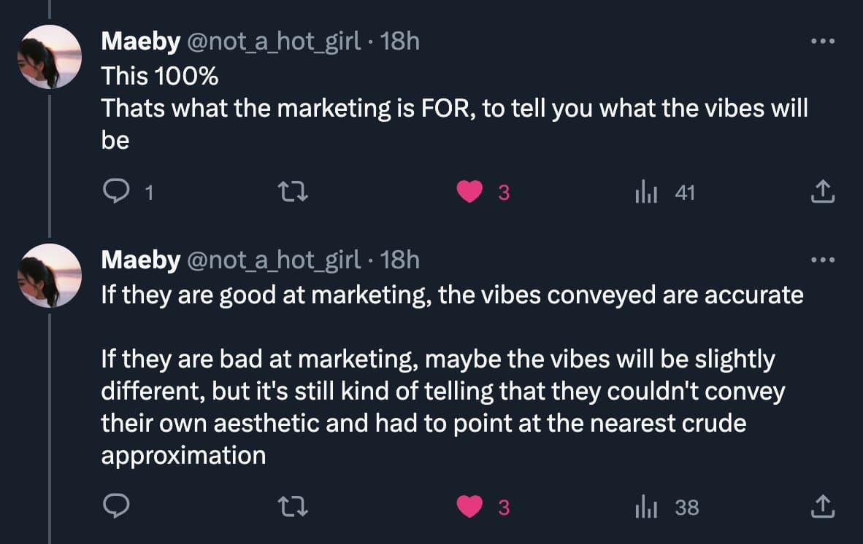This screenshot has height=544, width=863.
Task: Reply to the 'This 100%' tweet
Action: 116,193
